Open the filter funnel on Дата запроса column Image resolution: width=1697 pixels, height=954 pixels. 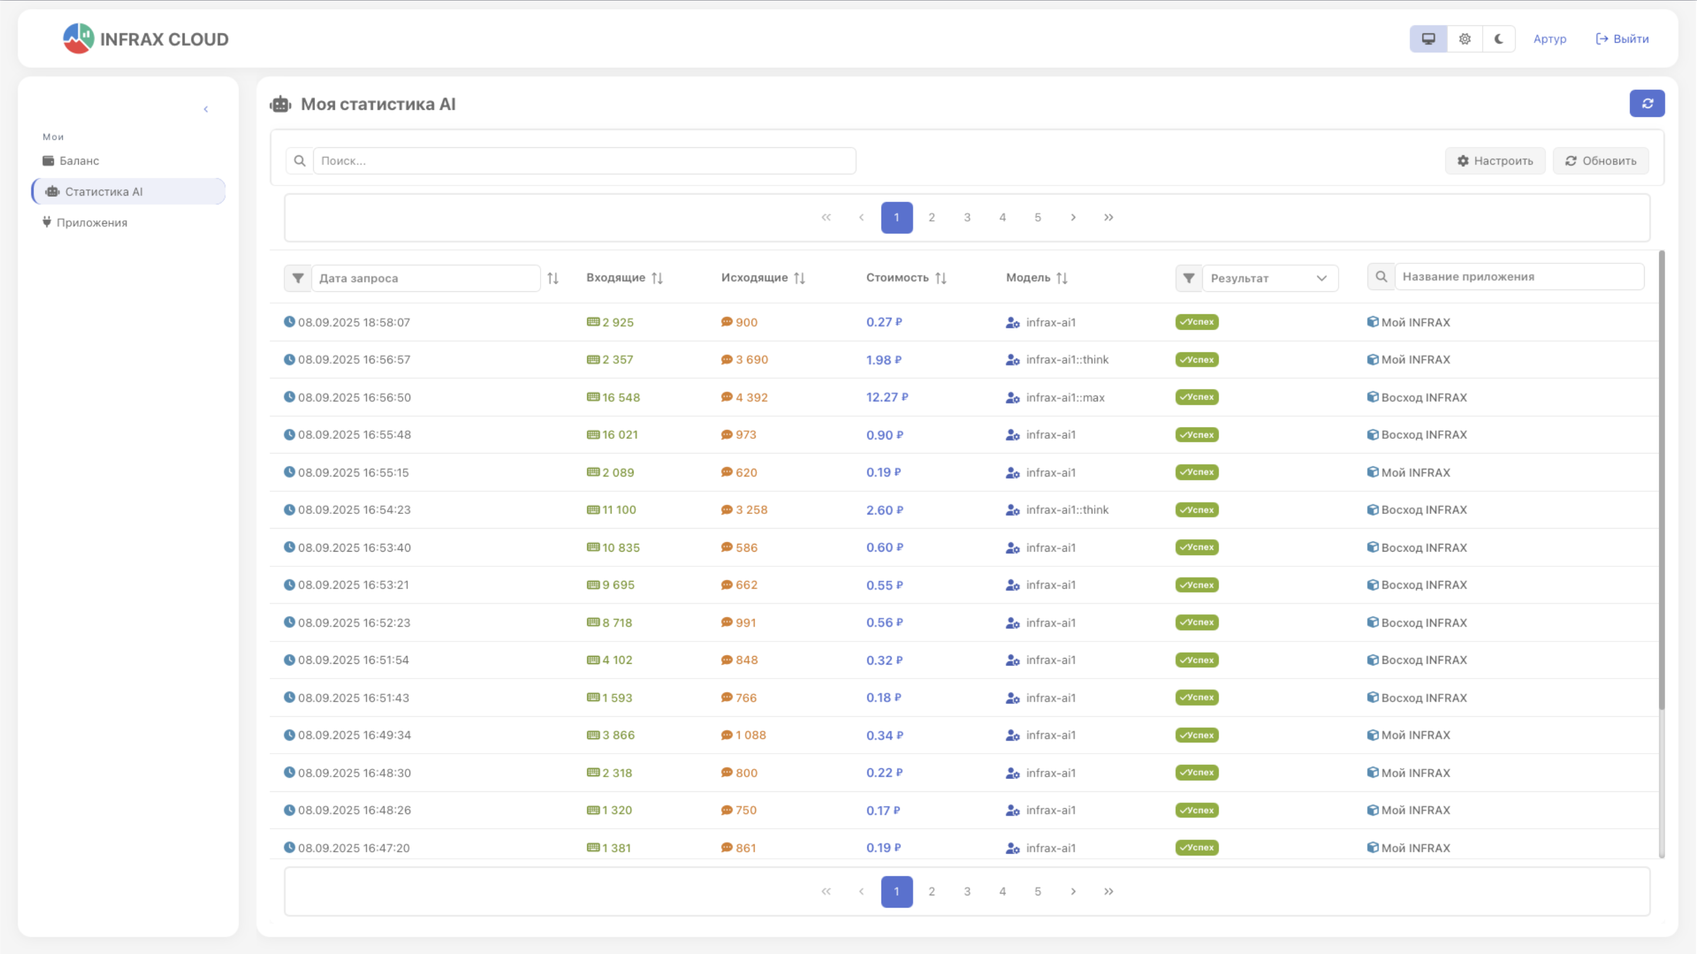click(x=297, y=278)
